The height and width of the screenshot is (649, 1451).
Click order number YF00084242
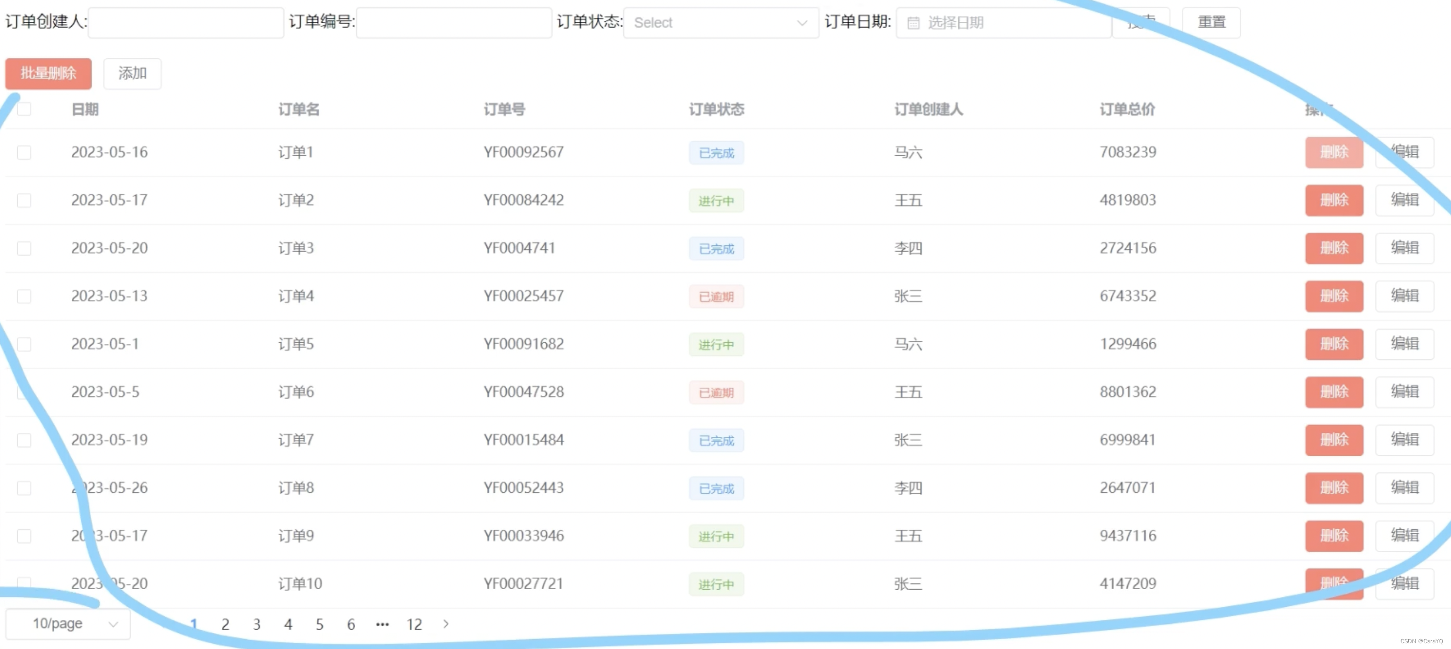523,200
